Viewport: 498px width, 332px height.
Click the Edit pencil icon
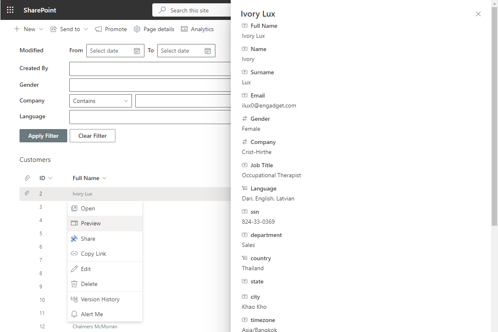pos(74,269)
